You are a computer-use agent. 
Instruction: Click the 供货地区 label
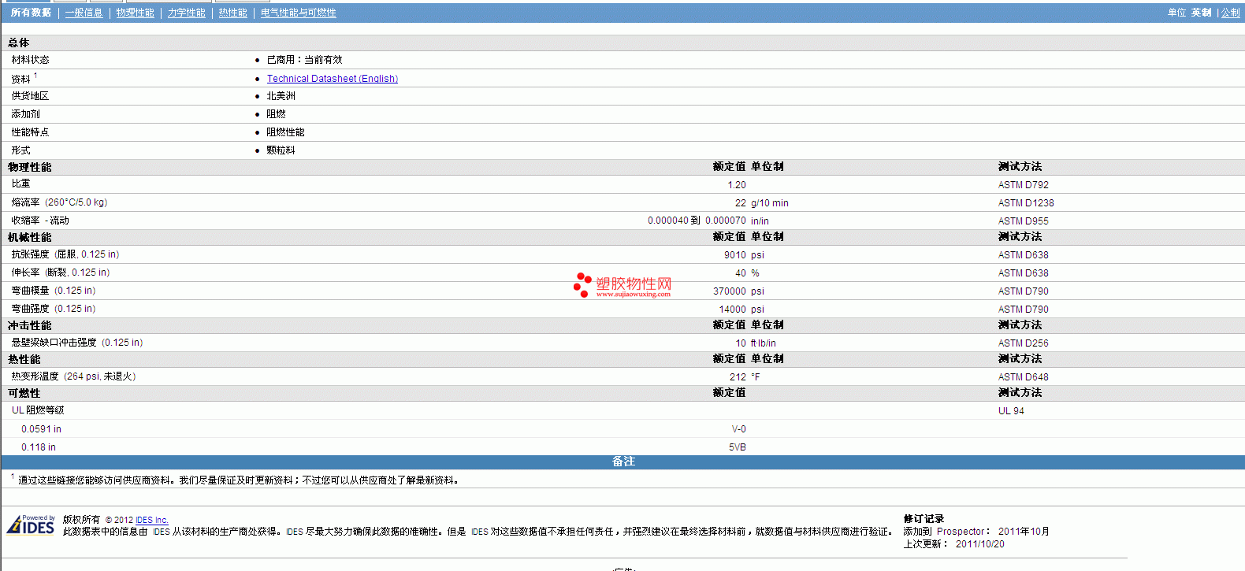[x=30, y=96]
